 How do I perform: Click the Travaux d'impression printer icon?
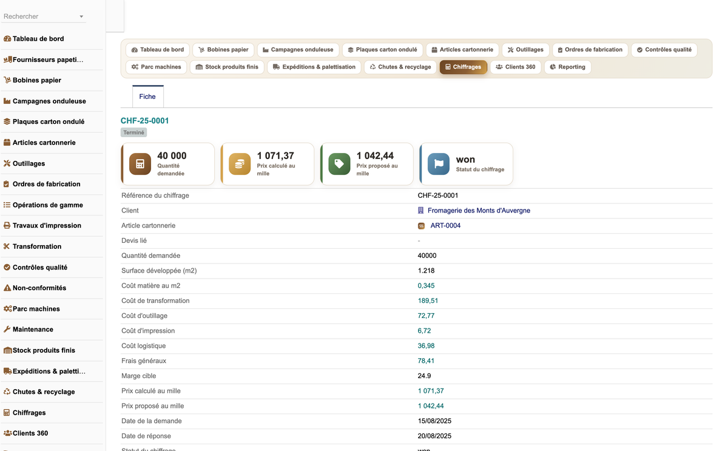(7, 225)
